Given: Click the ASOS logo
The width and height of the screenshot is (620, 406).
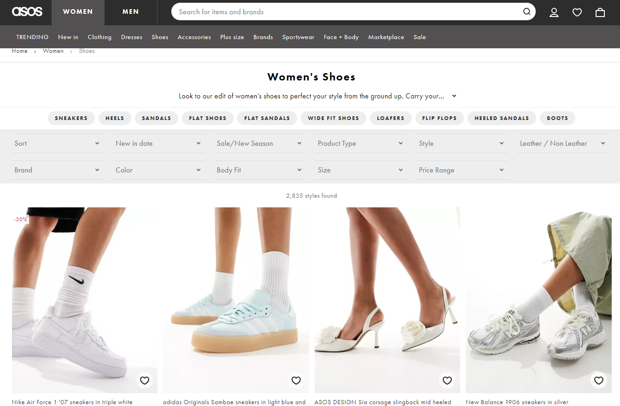Looking at the screenshot, I should pos(27,11).
